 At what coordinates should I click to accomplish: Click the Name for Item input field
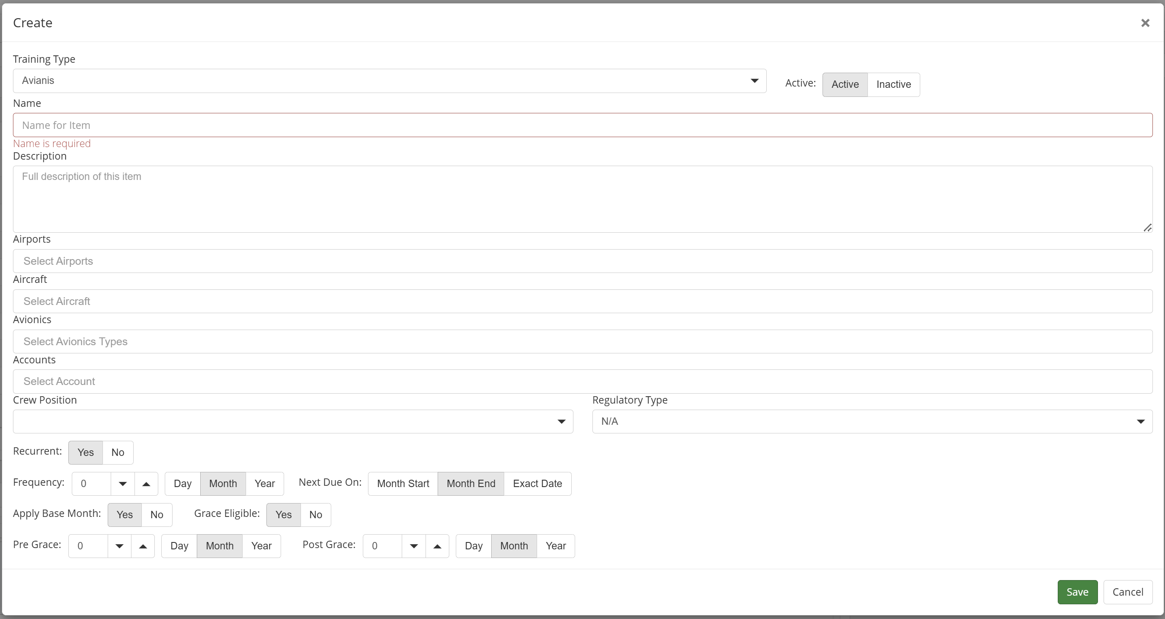(582, 125)
